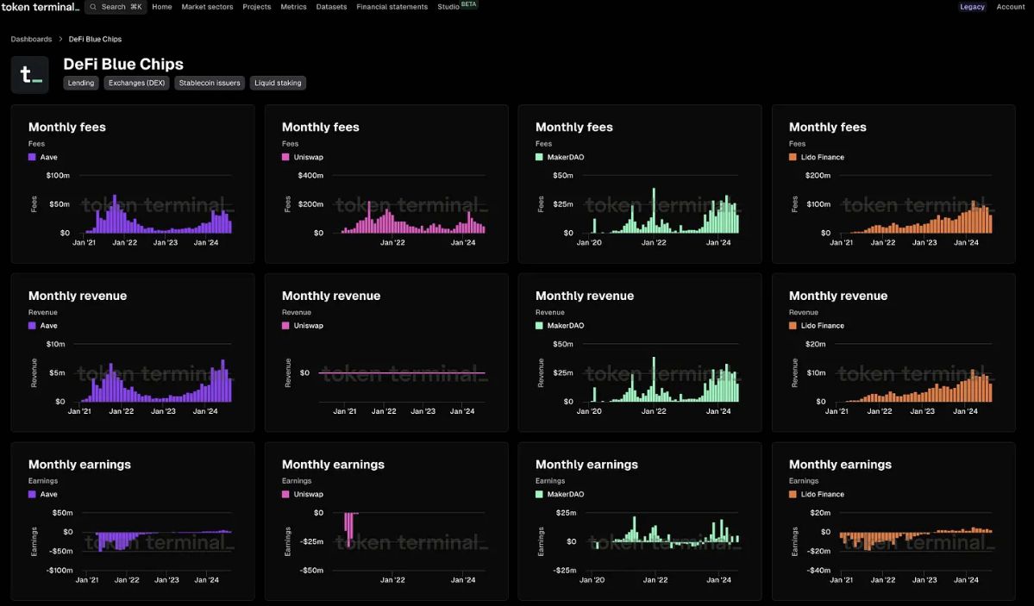Select the Liquid staking tag
1034x606 pixels.
[278, 83]
